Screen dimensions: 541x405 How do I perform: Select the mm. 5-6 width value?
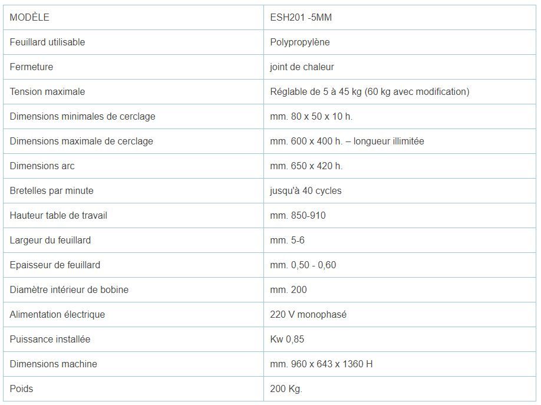[x=287, y=241]
